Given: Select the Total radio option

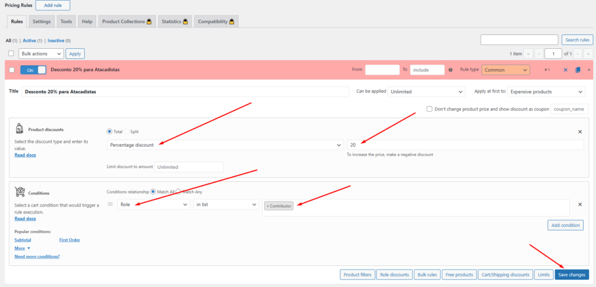Looking at the screenshot, I should point(109,132).
